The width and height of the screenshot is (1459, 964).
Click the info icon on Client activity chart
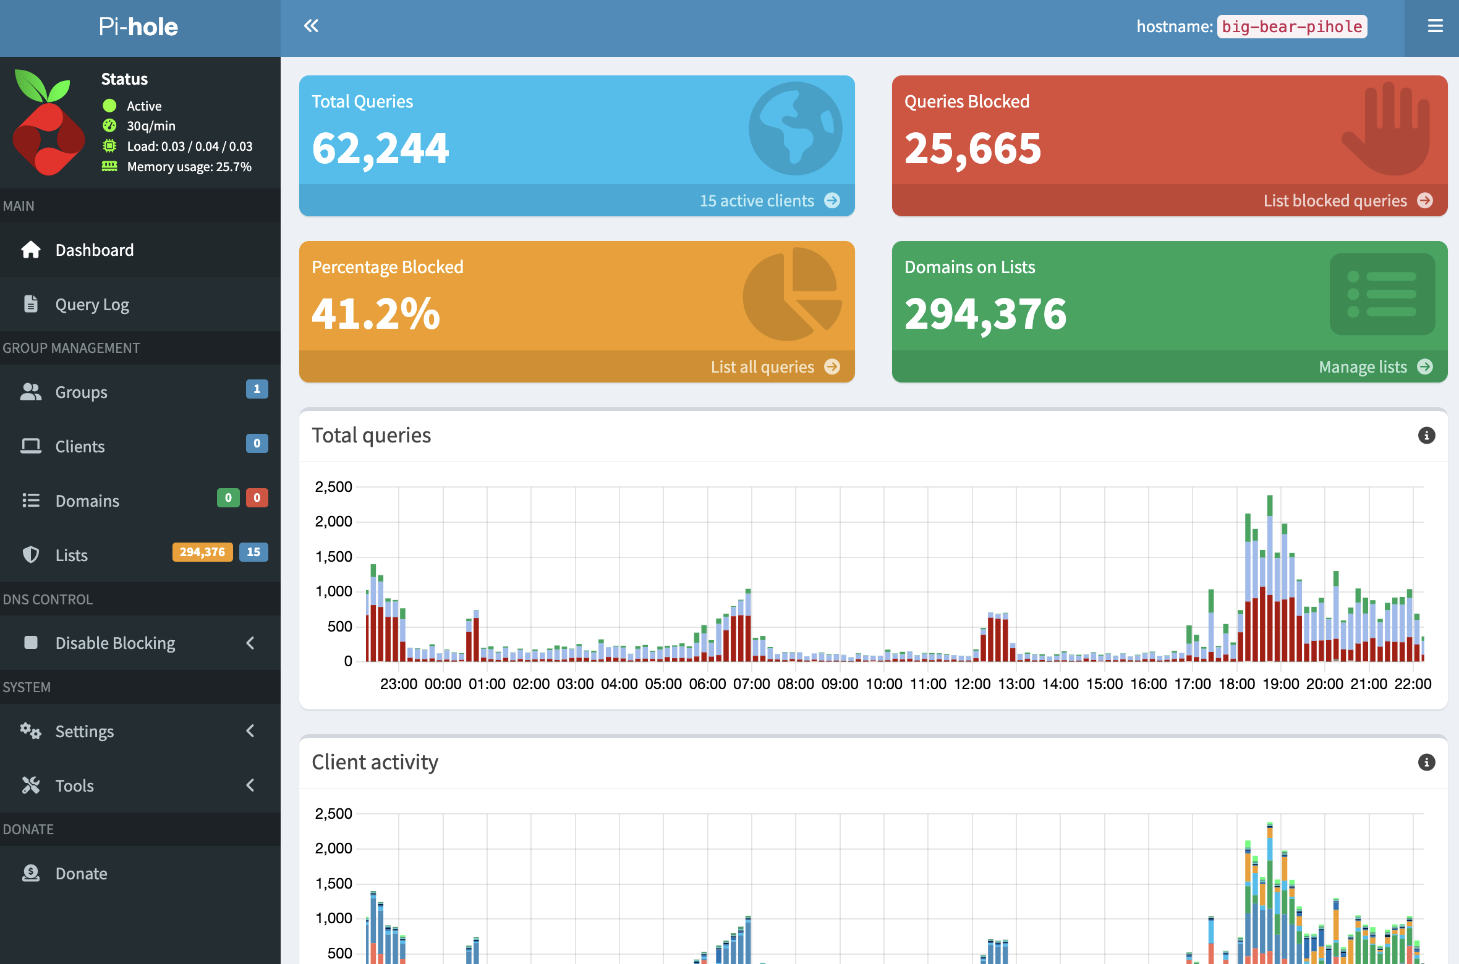pyautogui.click(x=1427, y=763)
